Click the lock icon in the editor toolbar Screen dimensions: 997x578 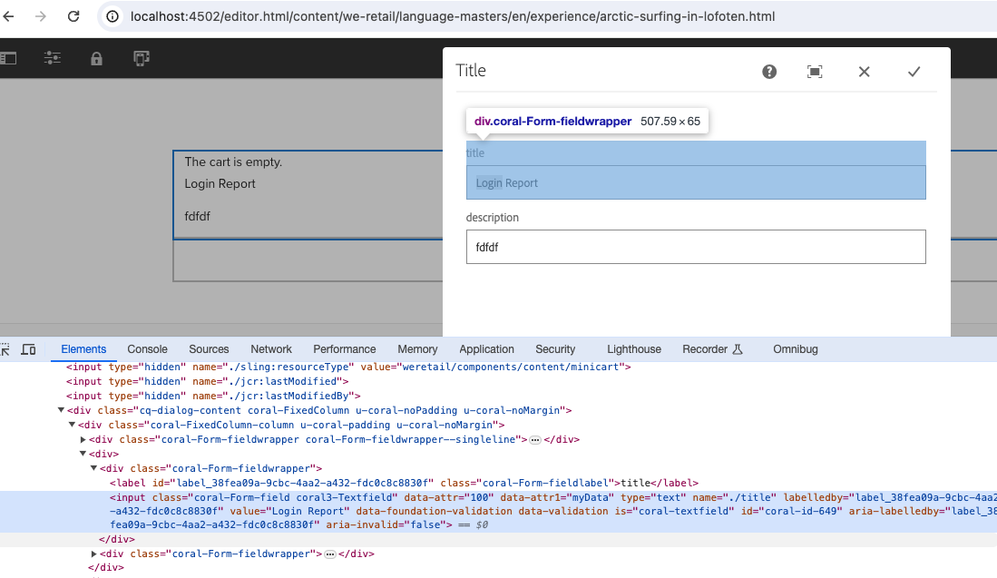pos(94,57)
